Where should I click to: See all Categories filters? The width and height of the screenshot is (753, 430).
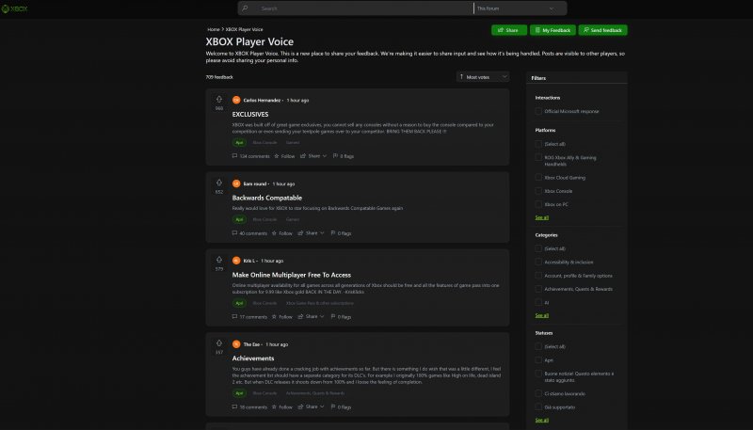[x=542, y=316]
